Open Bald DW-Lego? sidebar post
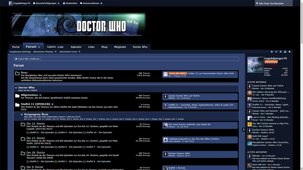This screenshot has width=303, height=170. 260,136
